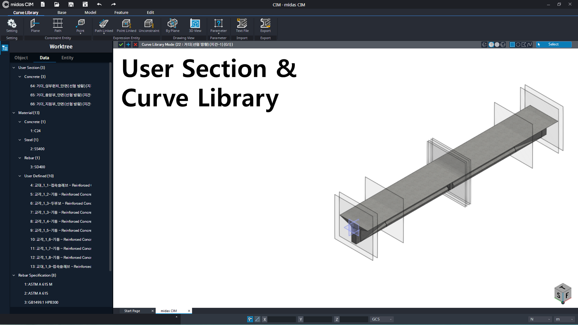Click the Y coordinate input field
Viewport: 578px width, 325px height.
318,319
